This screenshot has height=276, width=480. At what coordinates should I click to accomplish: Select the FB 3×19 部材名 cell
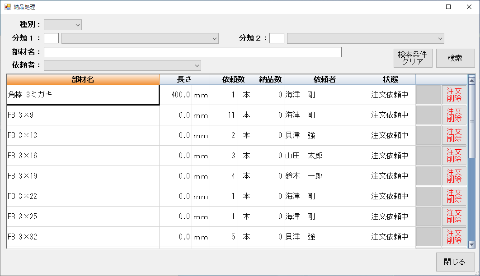[83, 176]
